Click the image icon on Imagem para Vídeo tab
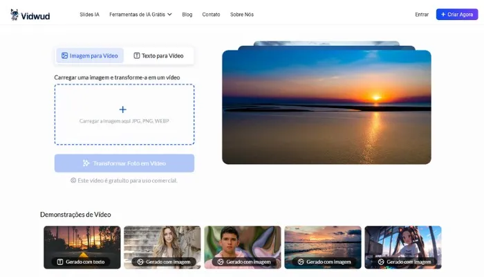The height and width of the screenshot is (277, 484). coord(64,55)
